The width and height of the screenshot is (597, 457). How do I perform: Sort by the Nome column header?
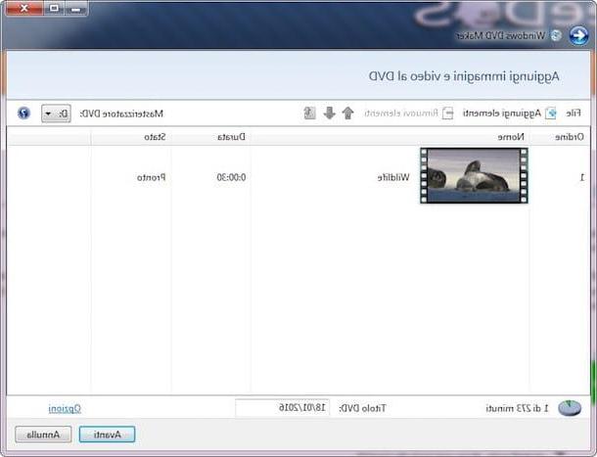click(x=511, y=137)
